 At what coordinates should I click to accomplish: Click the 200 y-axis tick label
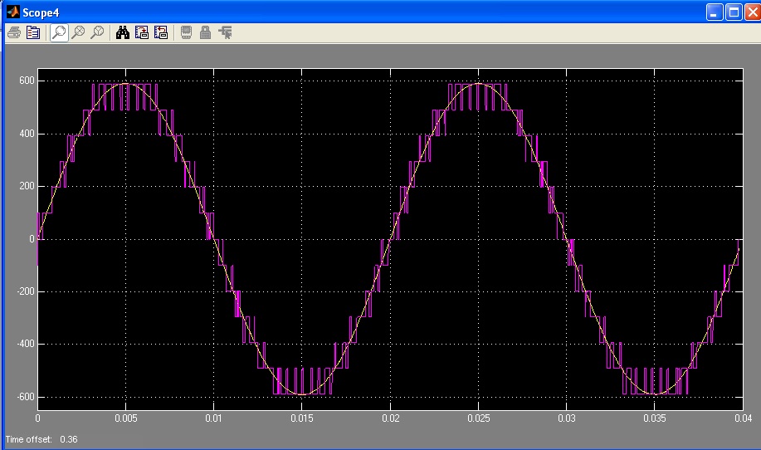coord(27,186)
